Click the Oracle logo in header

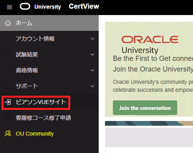click(x=25, y=6)
